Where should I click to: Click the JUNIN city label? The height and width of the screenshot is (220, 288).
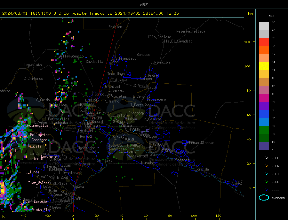129,139
